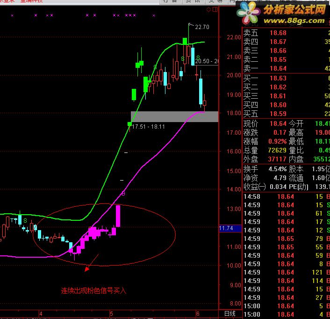Click the window layout icon beside the diamond
The height and width of the screenshot is (319, 330).
tap(215, 9)
